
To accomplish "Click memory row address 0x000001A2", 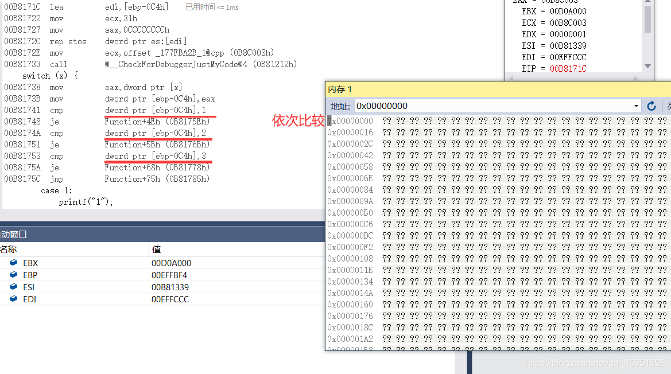I will pos(350,339).
